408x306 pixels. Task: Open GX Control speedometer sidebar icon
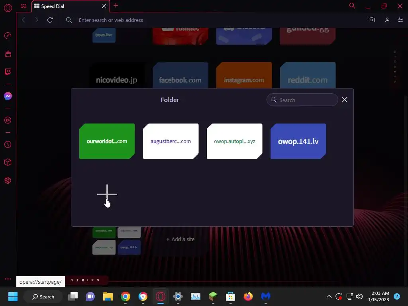[8, 35]
